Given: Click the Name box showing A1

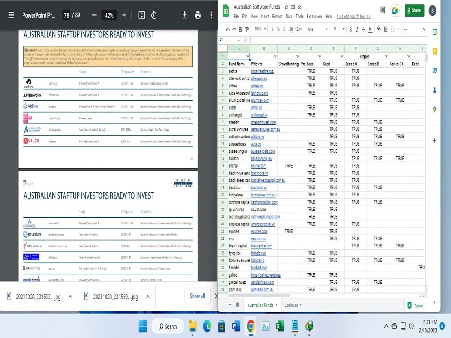Looking at the screenshot, I should 229,40.
